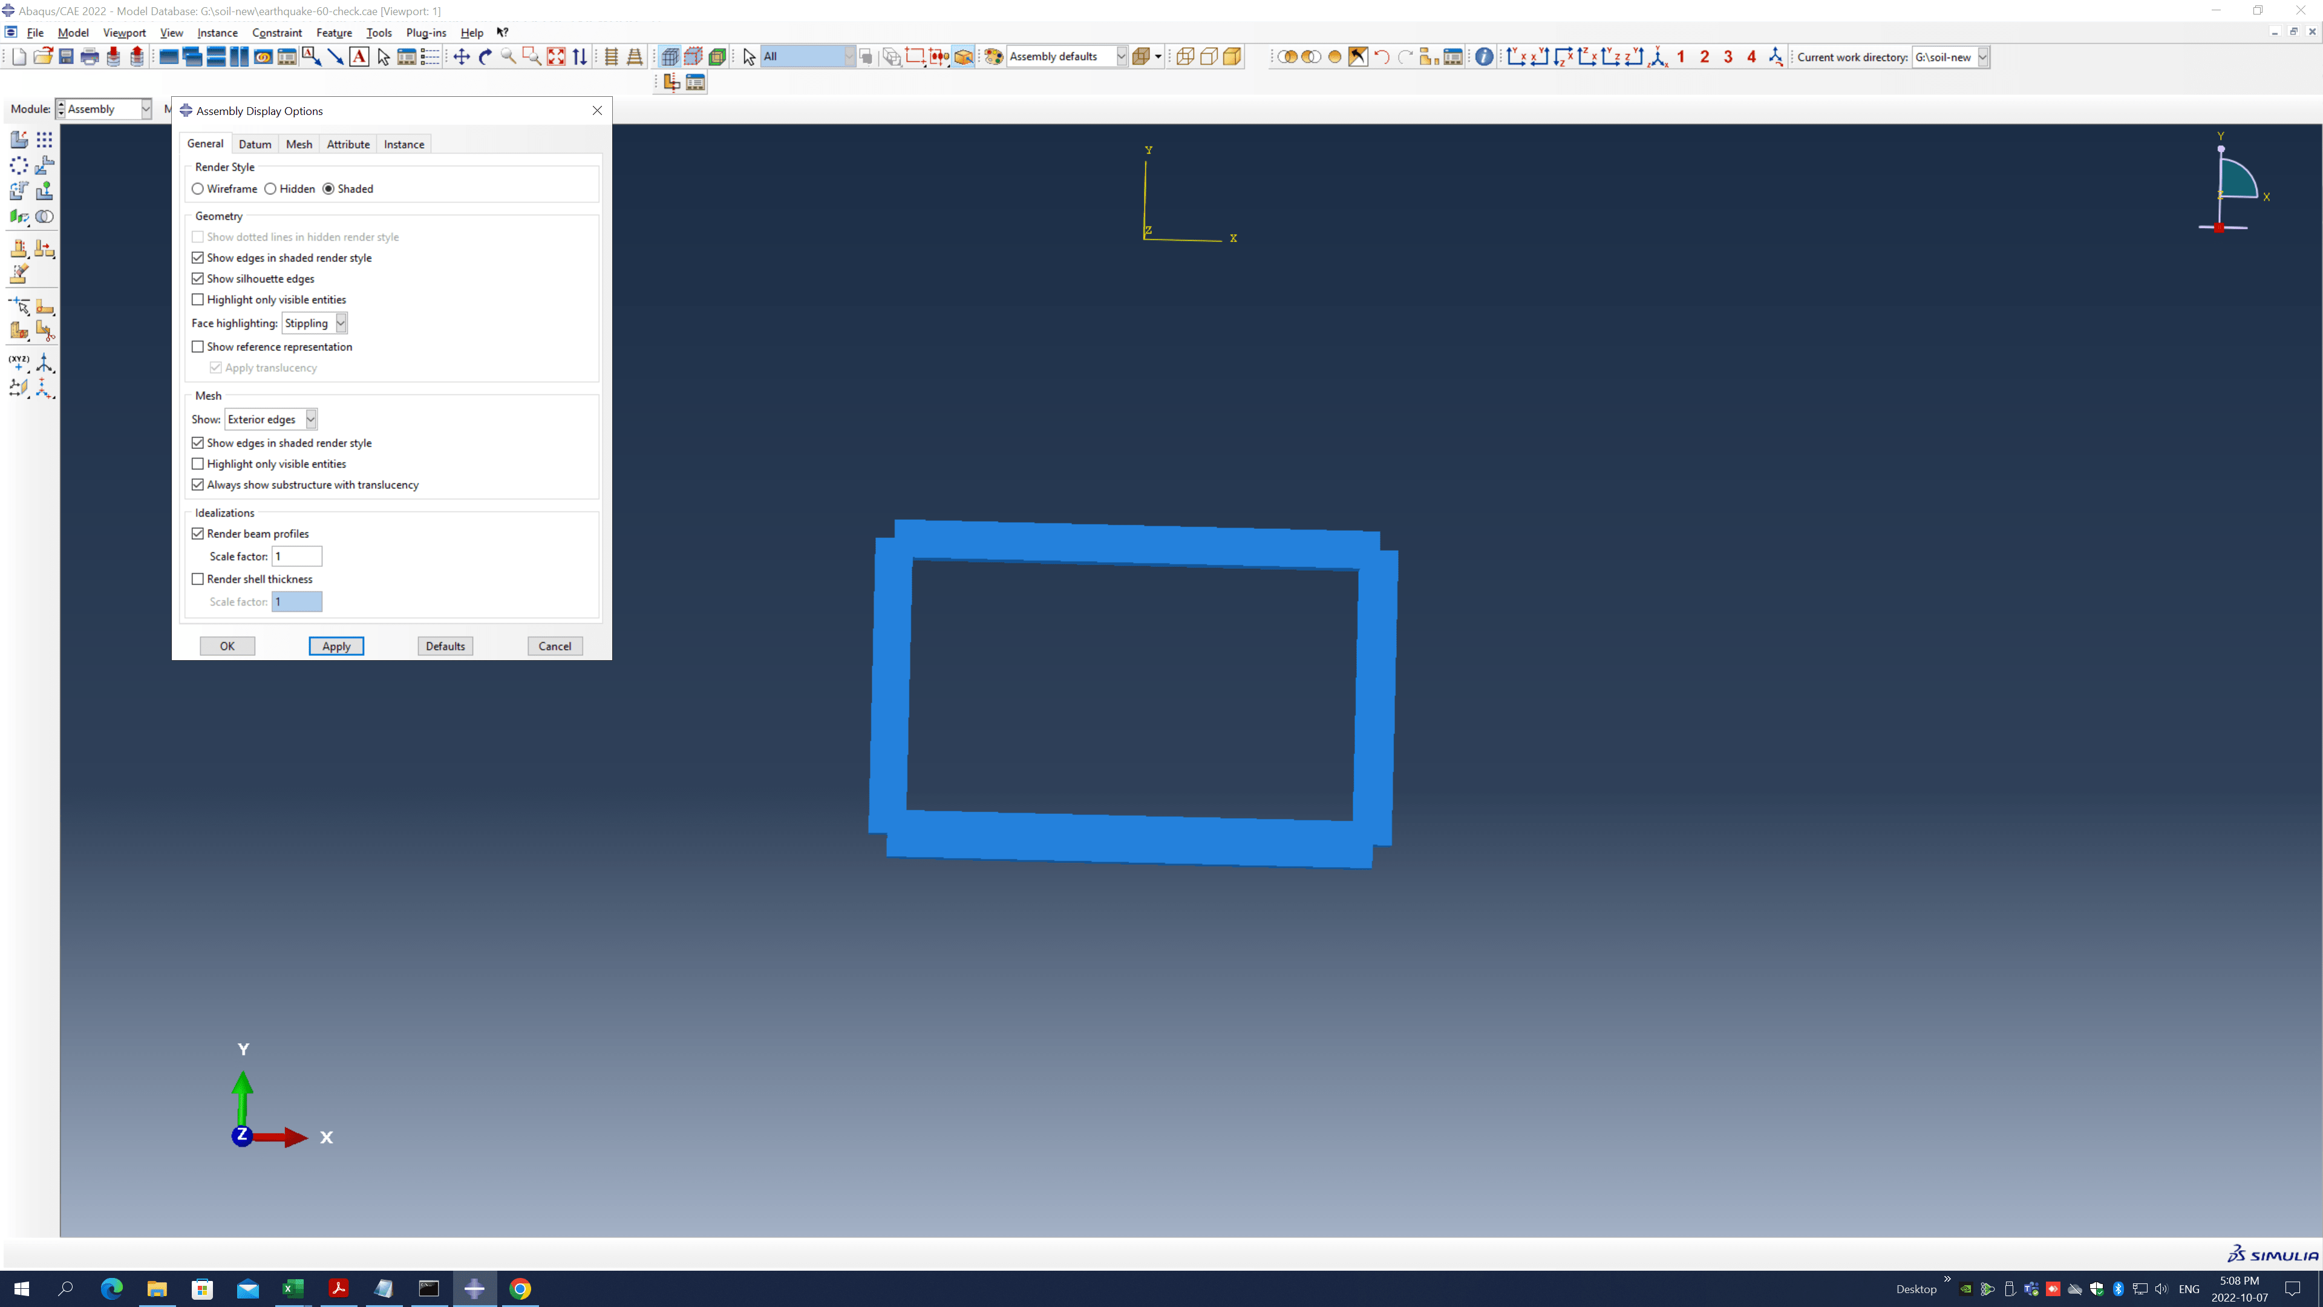Create Instance using the toolbox icon
This screenshot has height=1307, width=2323.
pos(18,140)
